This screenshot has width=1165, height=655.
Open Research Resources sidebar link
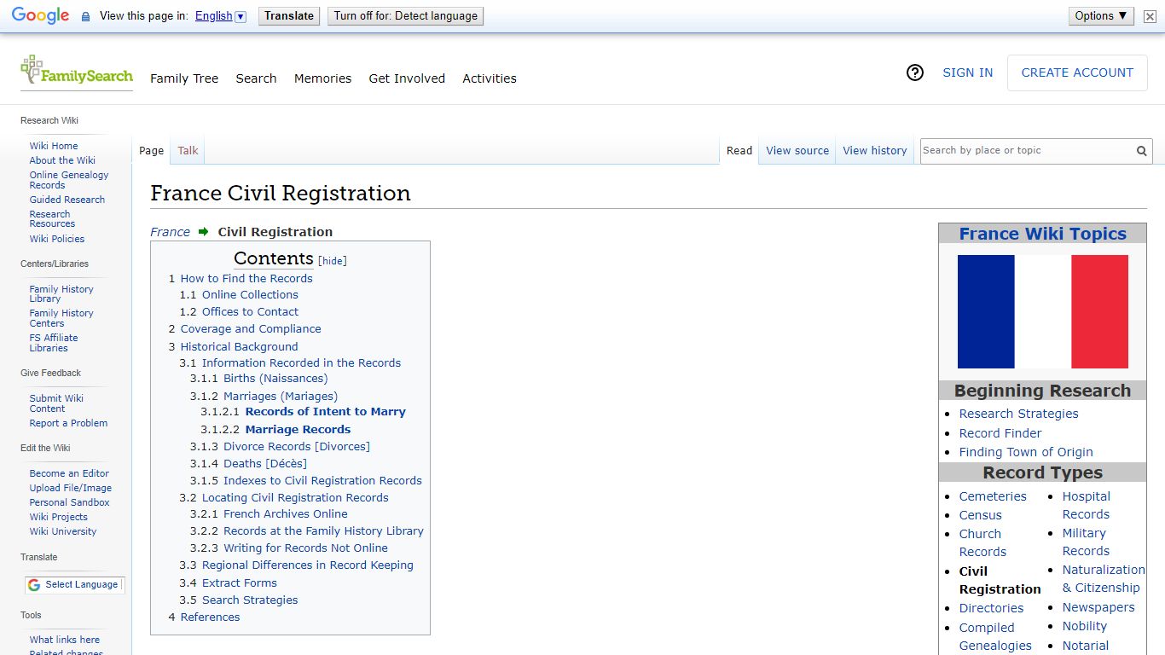point(52,219)
